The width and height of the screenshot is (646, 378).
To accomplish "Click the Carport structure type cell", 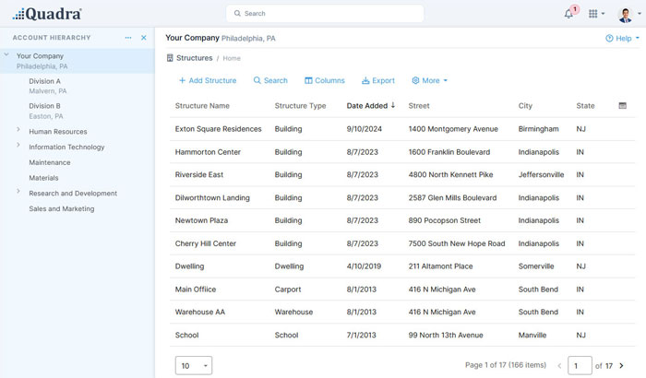I will 288,289.
